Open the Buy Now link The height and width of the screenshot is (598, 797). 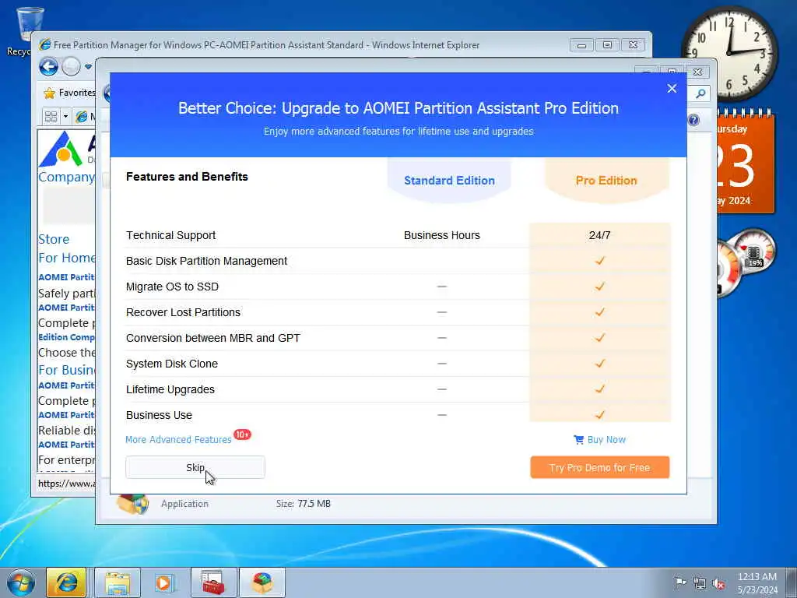click(606, 440)
